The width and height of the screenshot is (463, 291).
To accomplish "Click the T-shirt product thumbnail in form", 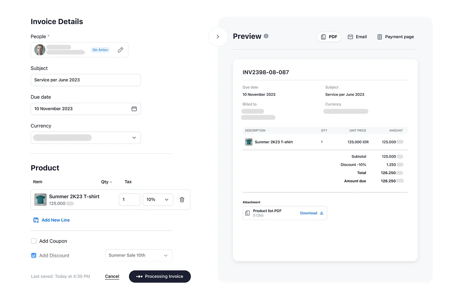I will [x=41, y=199].
